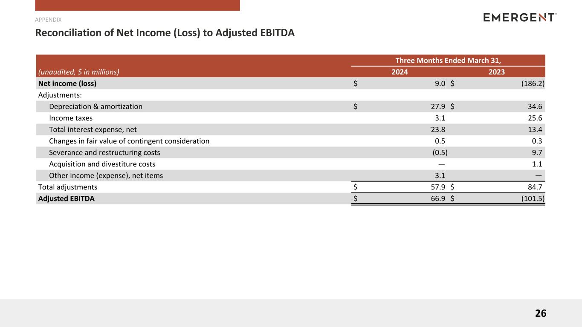
Task: Click the page number 26
Action: click(540, 313)
